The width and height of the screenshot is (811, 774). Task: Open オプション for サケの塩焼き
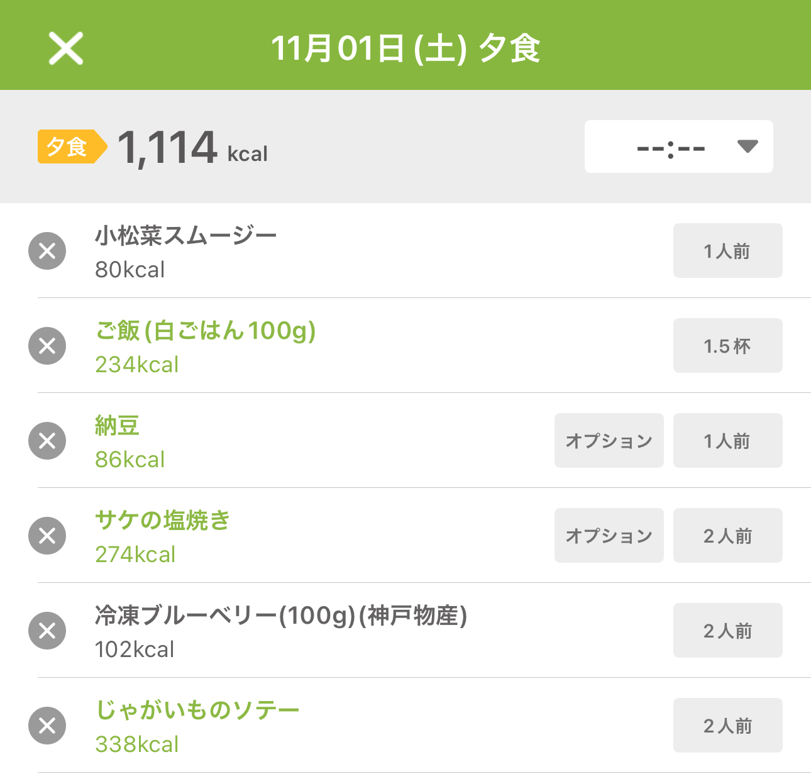[x=609, y=536]
